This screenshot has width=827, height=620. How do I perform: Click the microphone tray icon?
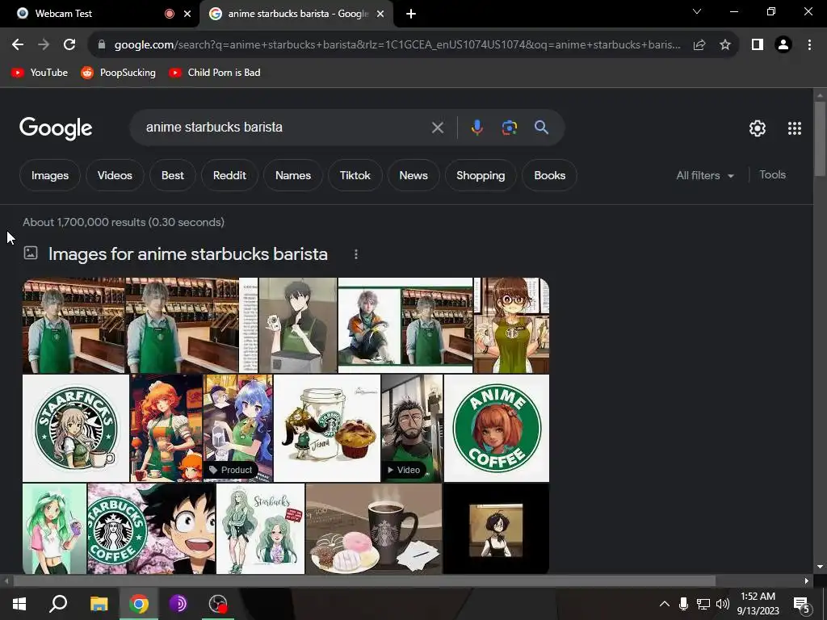pos(683,604)
